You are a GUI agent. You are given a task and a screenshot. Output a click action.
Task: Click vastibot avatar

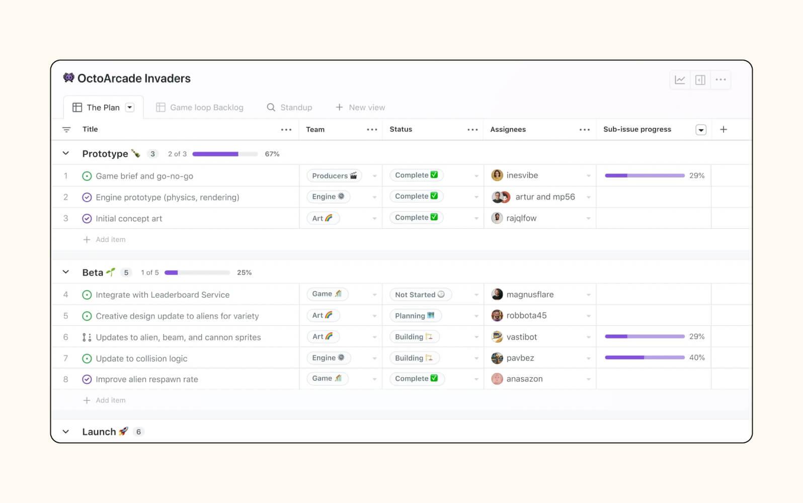pos(497,337)
